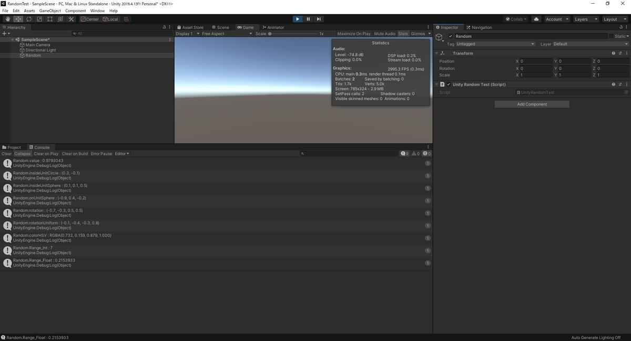Open the Collab dropdown

[516, 19]
